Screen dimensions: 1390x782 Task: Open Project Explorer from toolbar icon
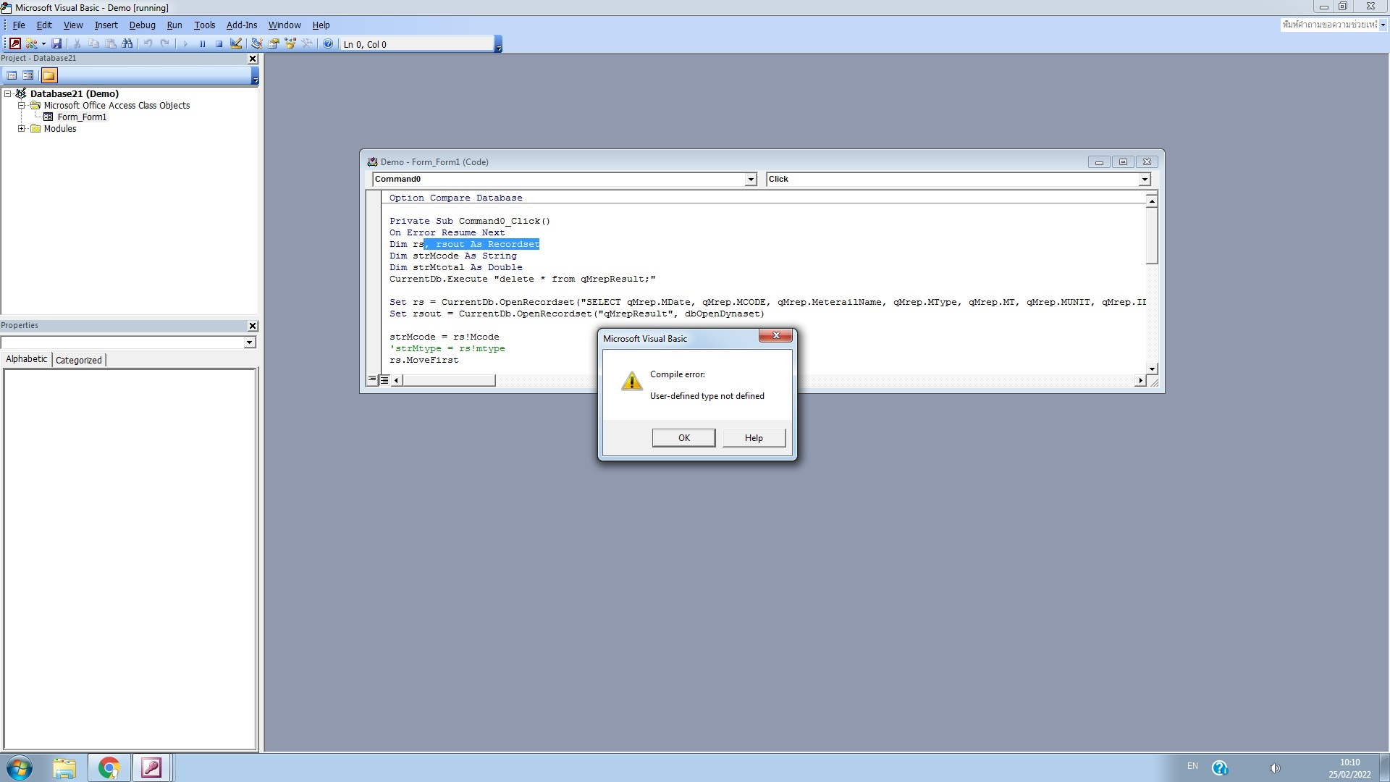[x=256, y=44]
